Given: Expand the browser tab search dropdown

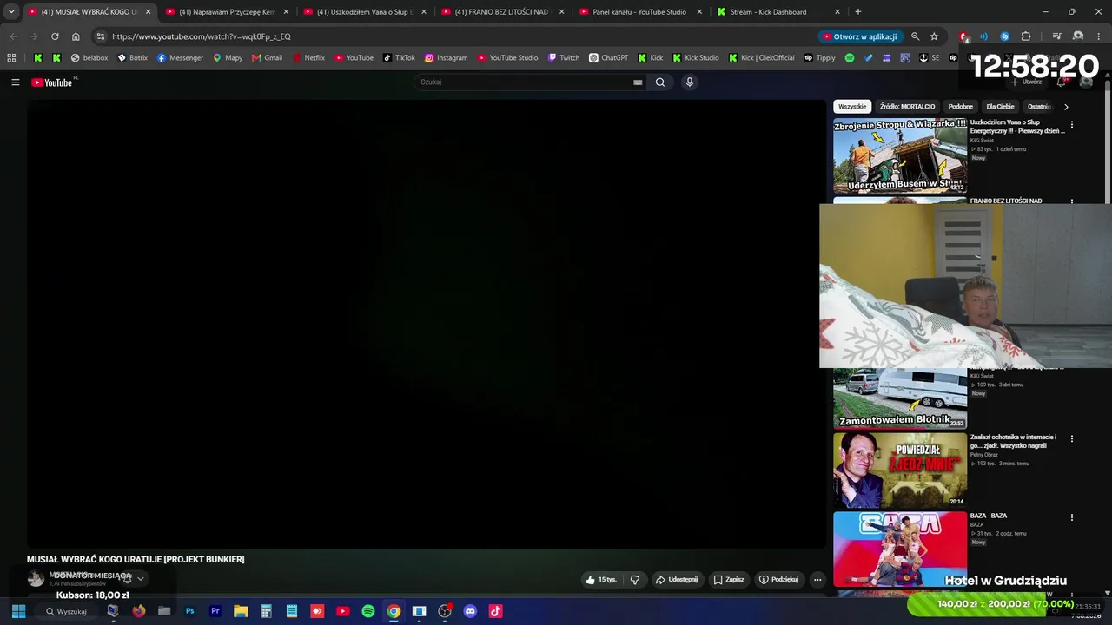Looking at the screenshot, I should point(11,12).
